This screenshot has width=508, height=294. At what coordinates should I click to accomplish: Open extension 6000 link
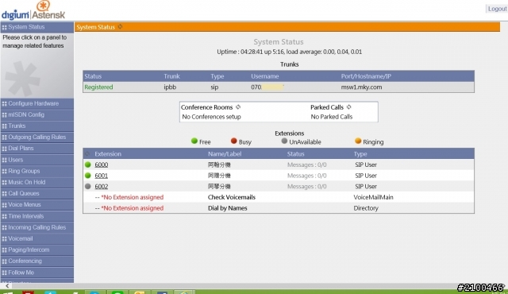point(101,164)
